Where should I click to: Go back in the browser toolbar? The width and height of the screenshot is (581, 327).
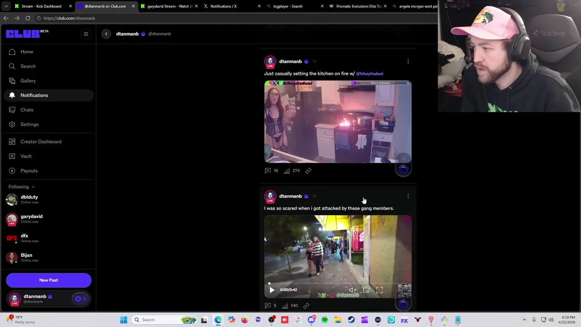[x=6, y=18]
